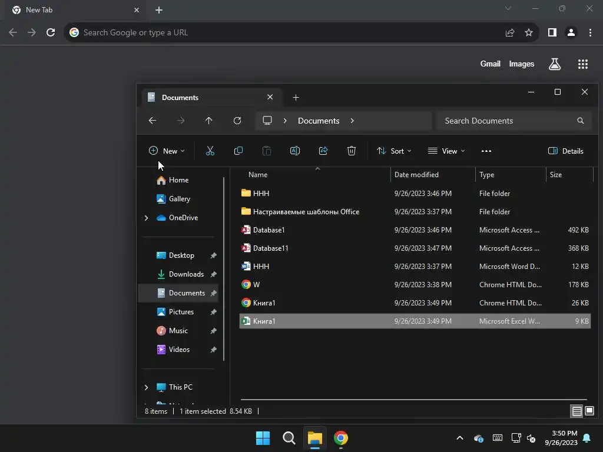Viewport: 603px width, 452px height.
Task: Open the View dropdown menu
Action: 446,151
